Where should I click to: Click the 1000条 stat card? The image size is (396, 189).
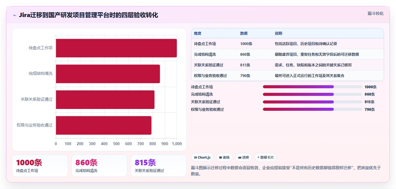40,166
